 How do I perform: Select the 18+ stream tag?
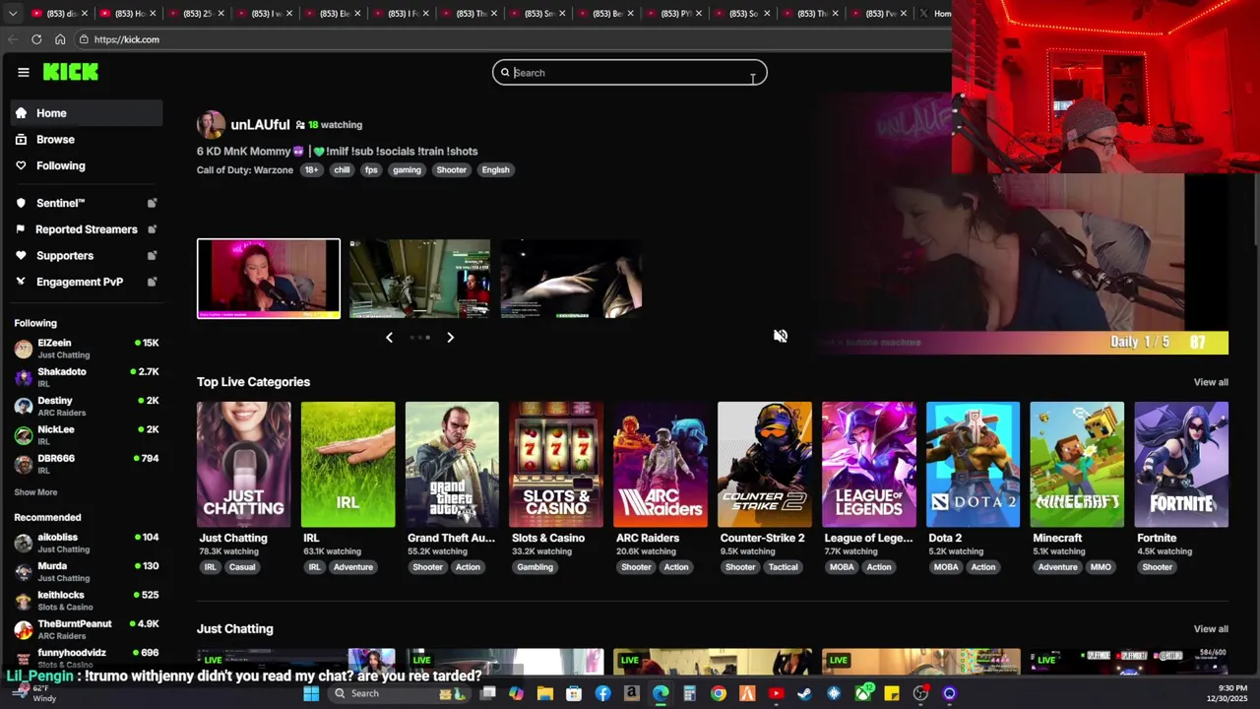tap(311, 170)
